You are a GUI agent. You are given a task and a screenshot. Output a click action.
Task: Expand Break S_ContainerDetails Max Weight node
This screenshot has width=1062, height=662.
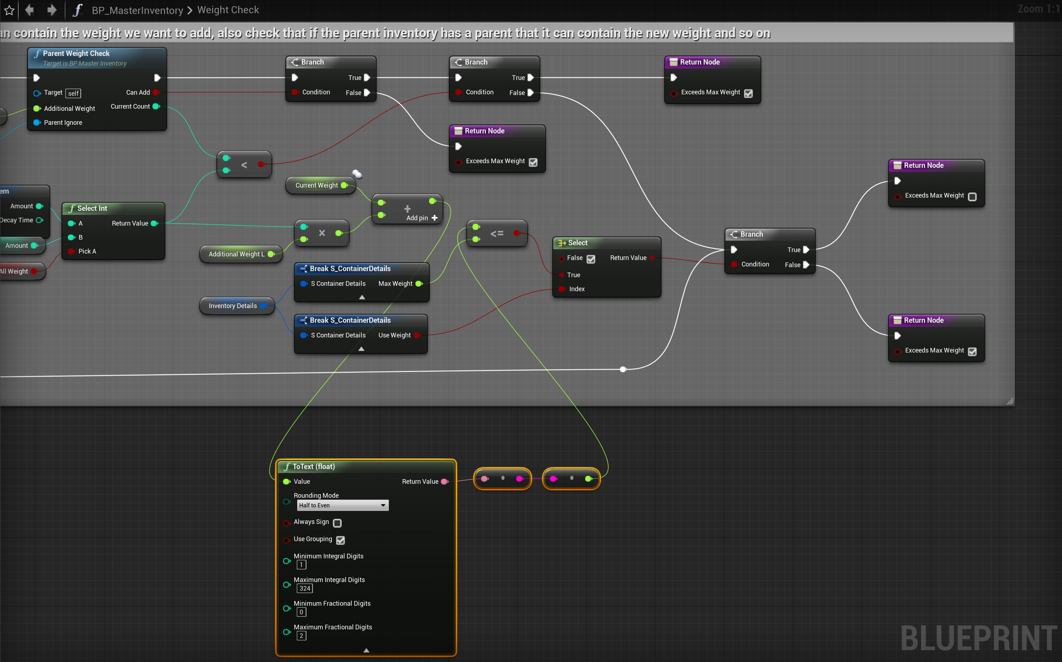click(x=362, y=297)
